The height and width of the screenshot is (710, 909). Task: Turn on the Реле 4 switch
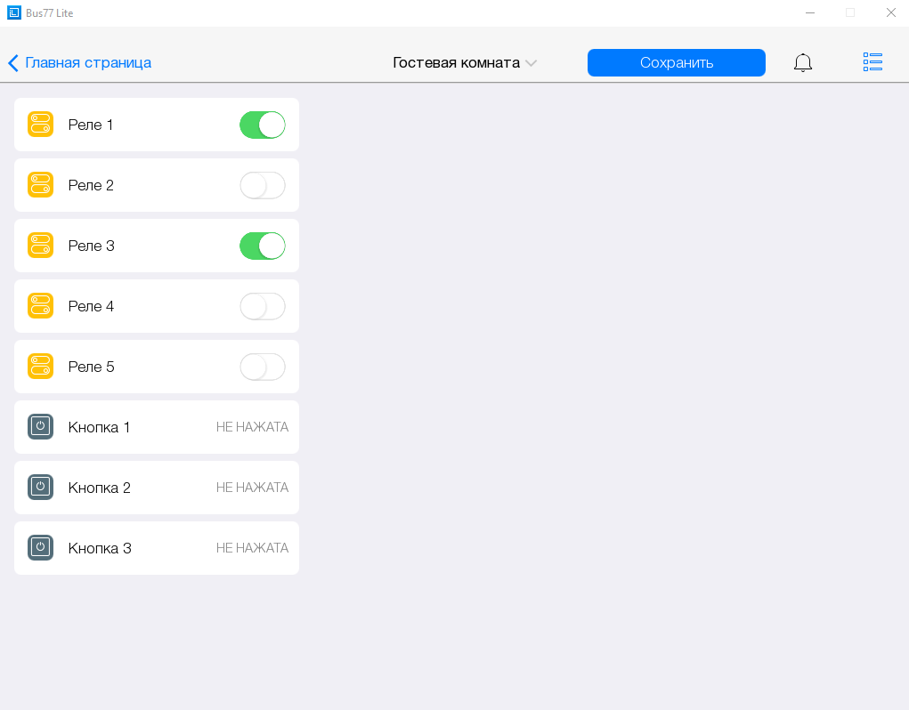pos(263,306)
